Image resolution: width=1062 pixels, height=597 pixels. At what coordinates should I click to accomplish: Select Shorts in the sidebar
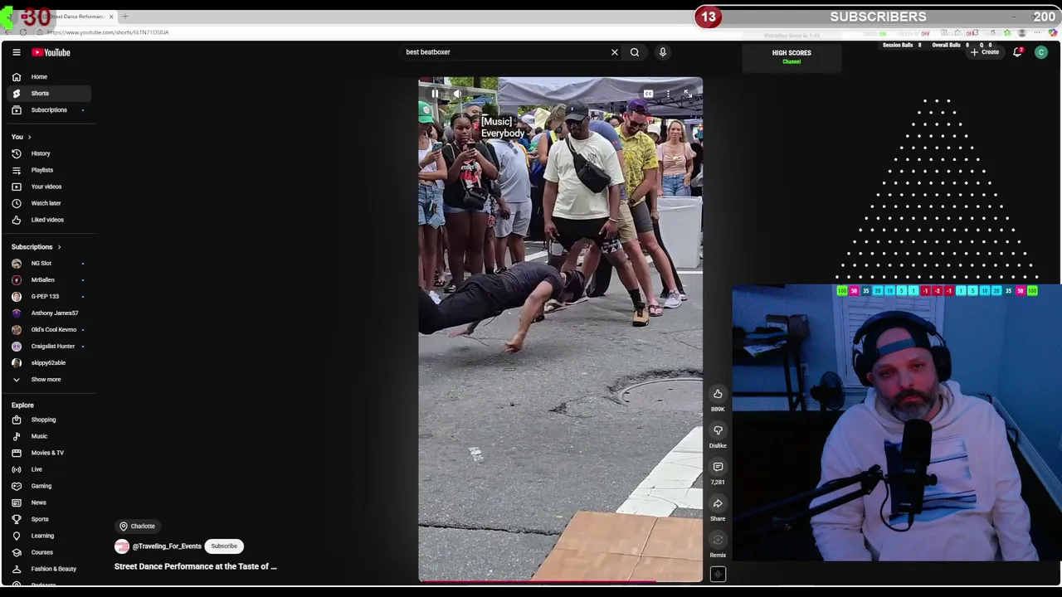coord(48,93)
